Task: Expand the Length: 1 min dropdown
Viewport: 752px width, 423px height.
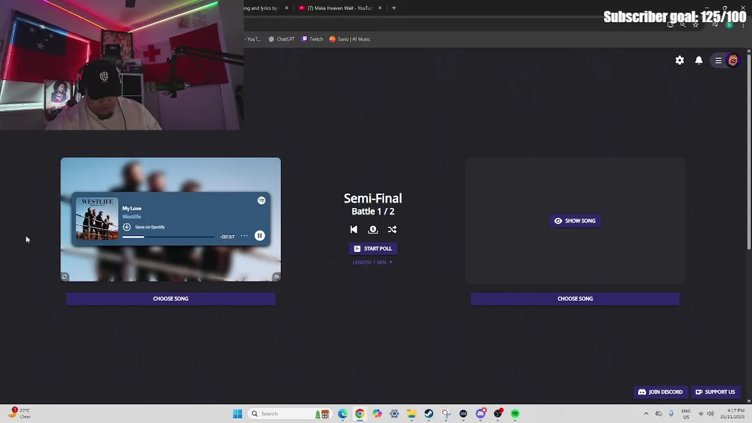Action: 373,263
